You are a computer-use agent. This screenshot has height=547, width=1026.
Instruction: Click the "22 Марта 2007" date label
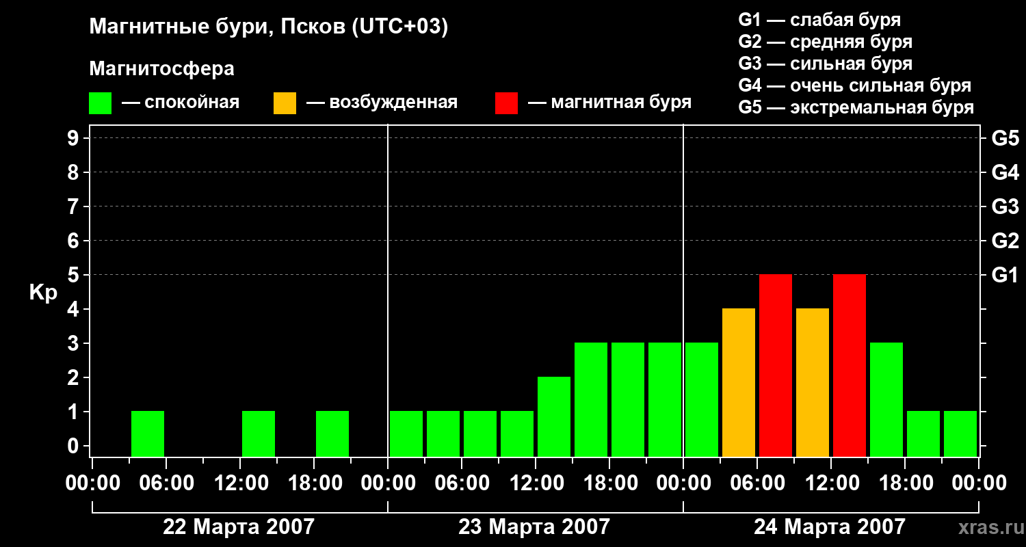(239, 526)
